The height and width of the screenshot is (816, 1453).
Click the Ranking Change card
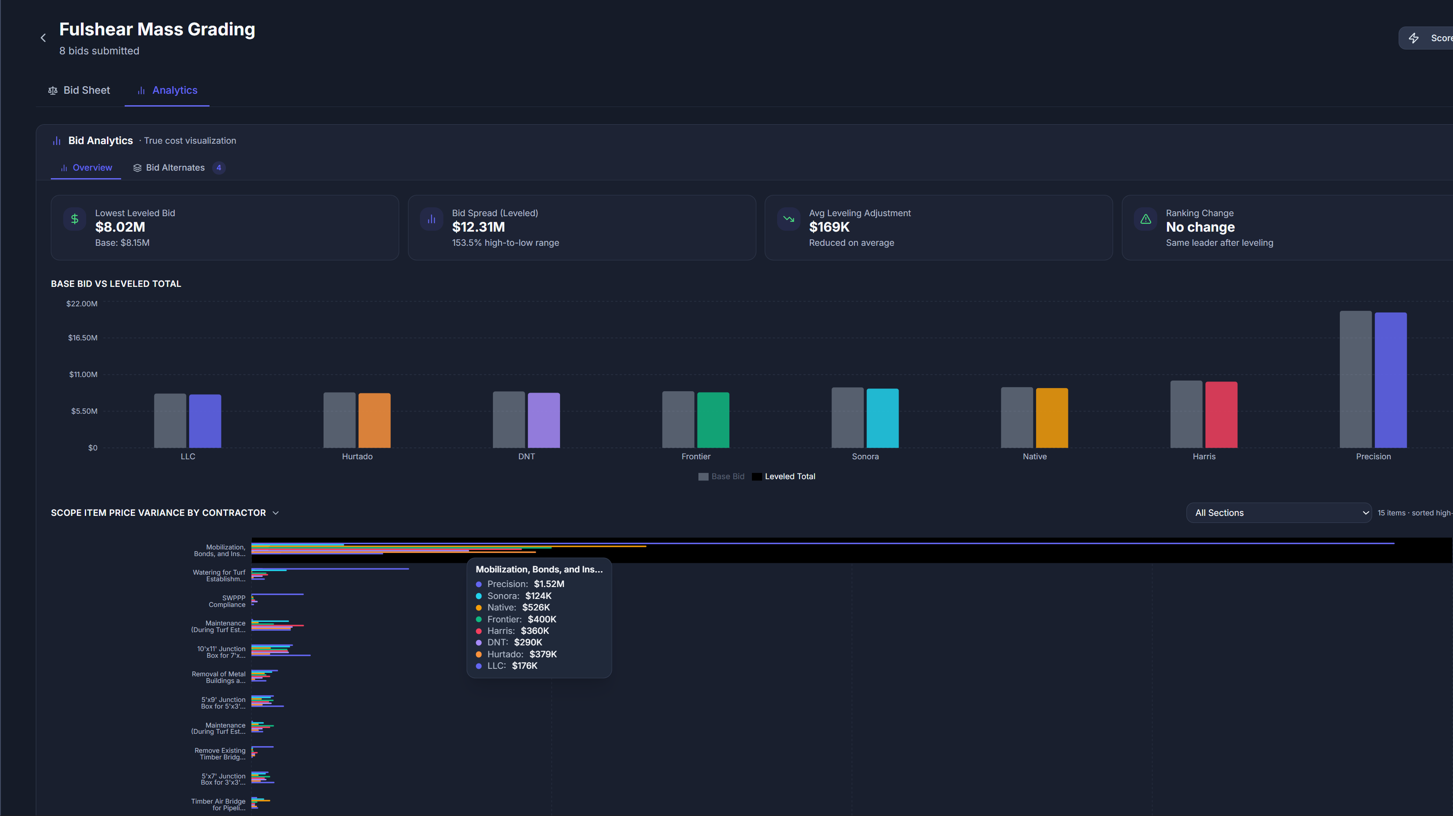[1287, 228]
